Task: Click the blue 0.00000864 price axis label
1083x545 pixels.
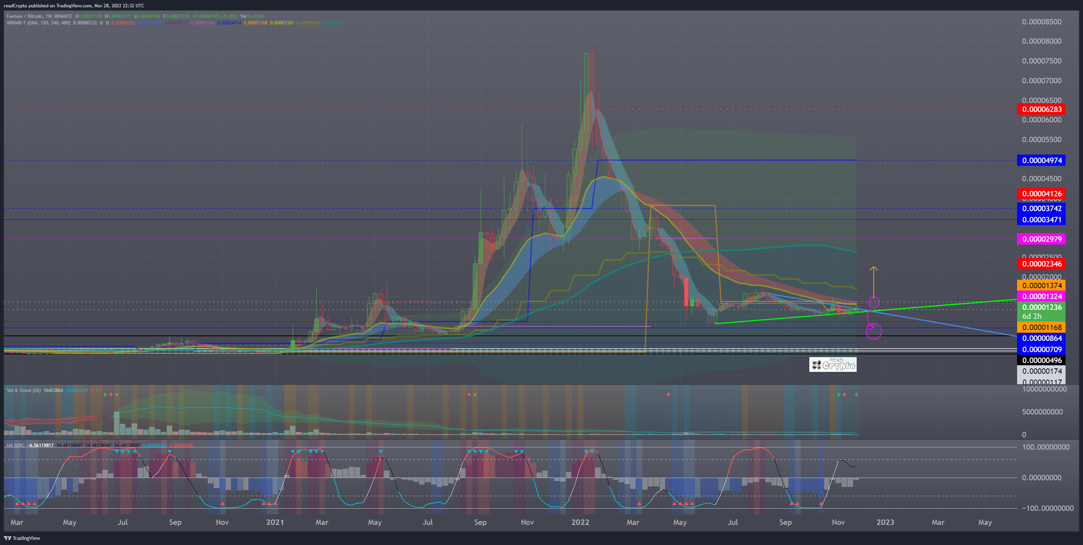Action: point(1042,338)
